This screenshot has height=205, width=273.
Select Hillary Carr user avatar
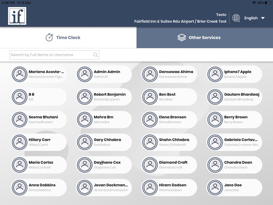pos(20,142)
